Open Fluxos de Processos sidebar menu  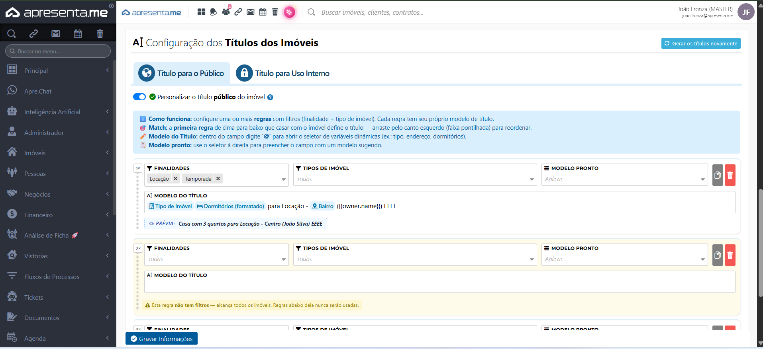point(58,277)
